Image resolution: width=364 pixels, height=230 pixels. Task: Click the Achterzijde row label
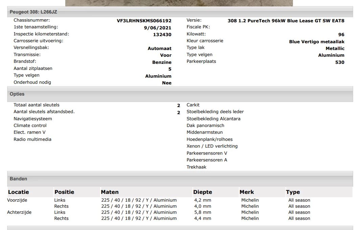pyautogui.click(x=19, y=212)
